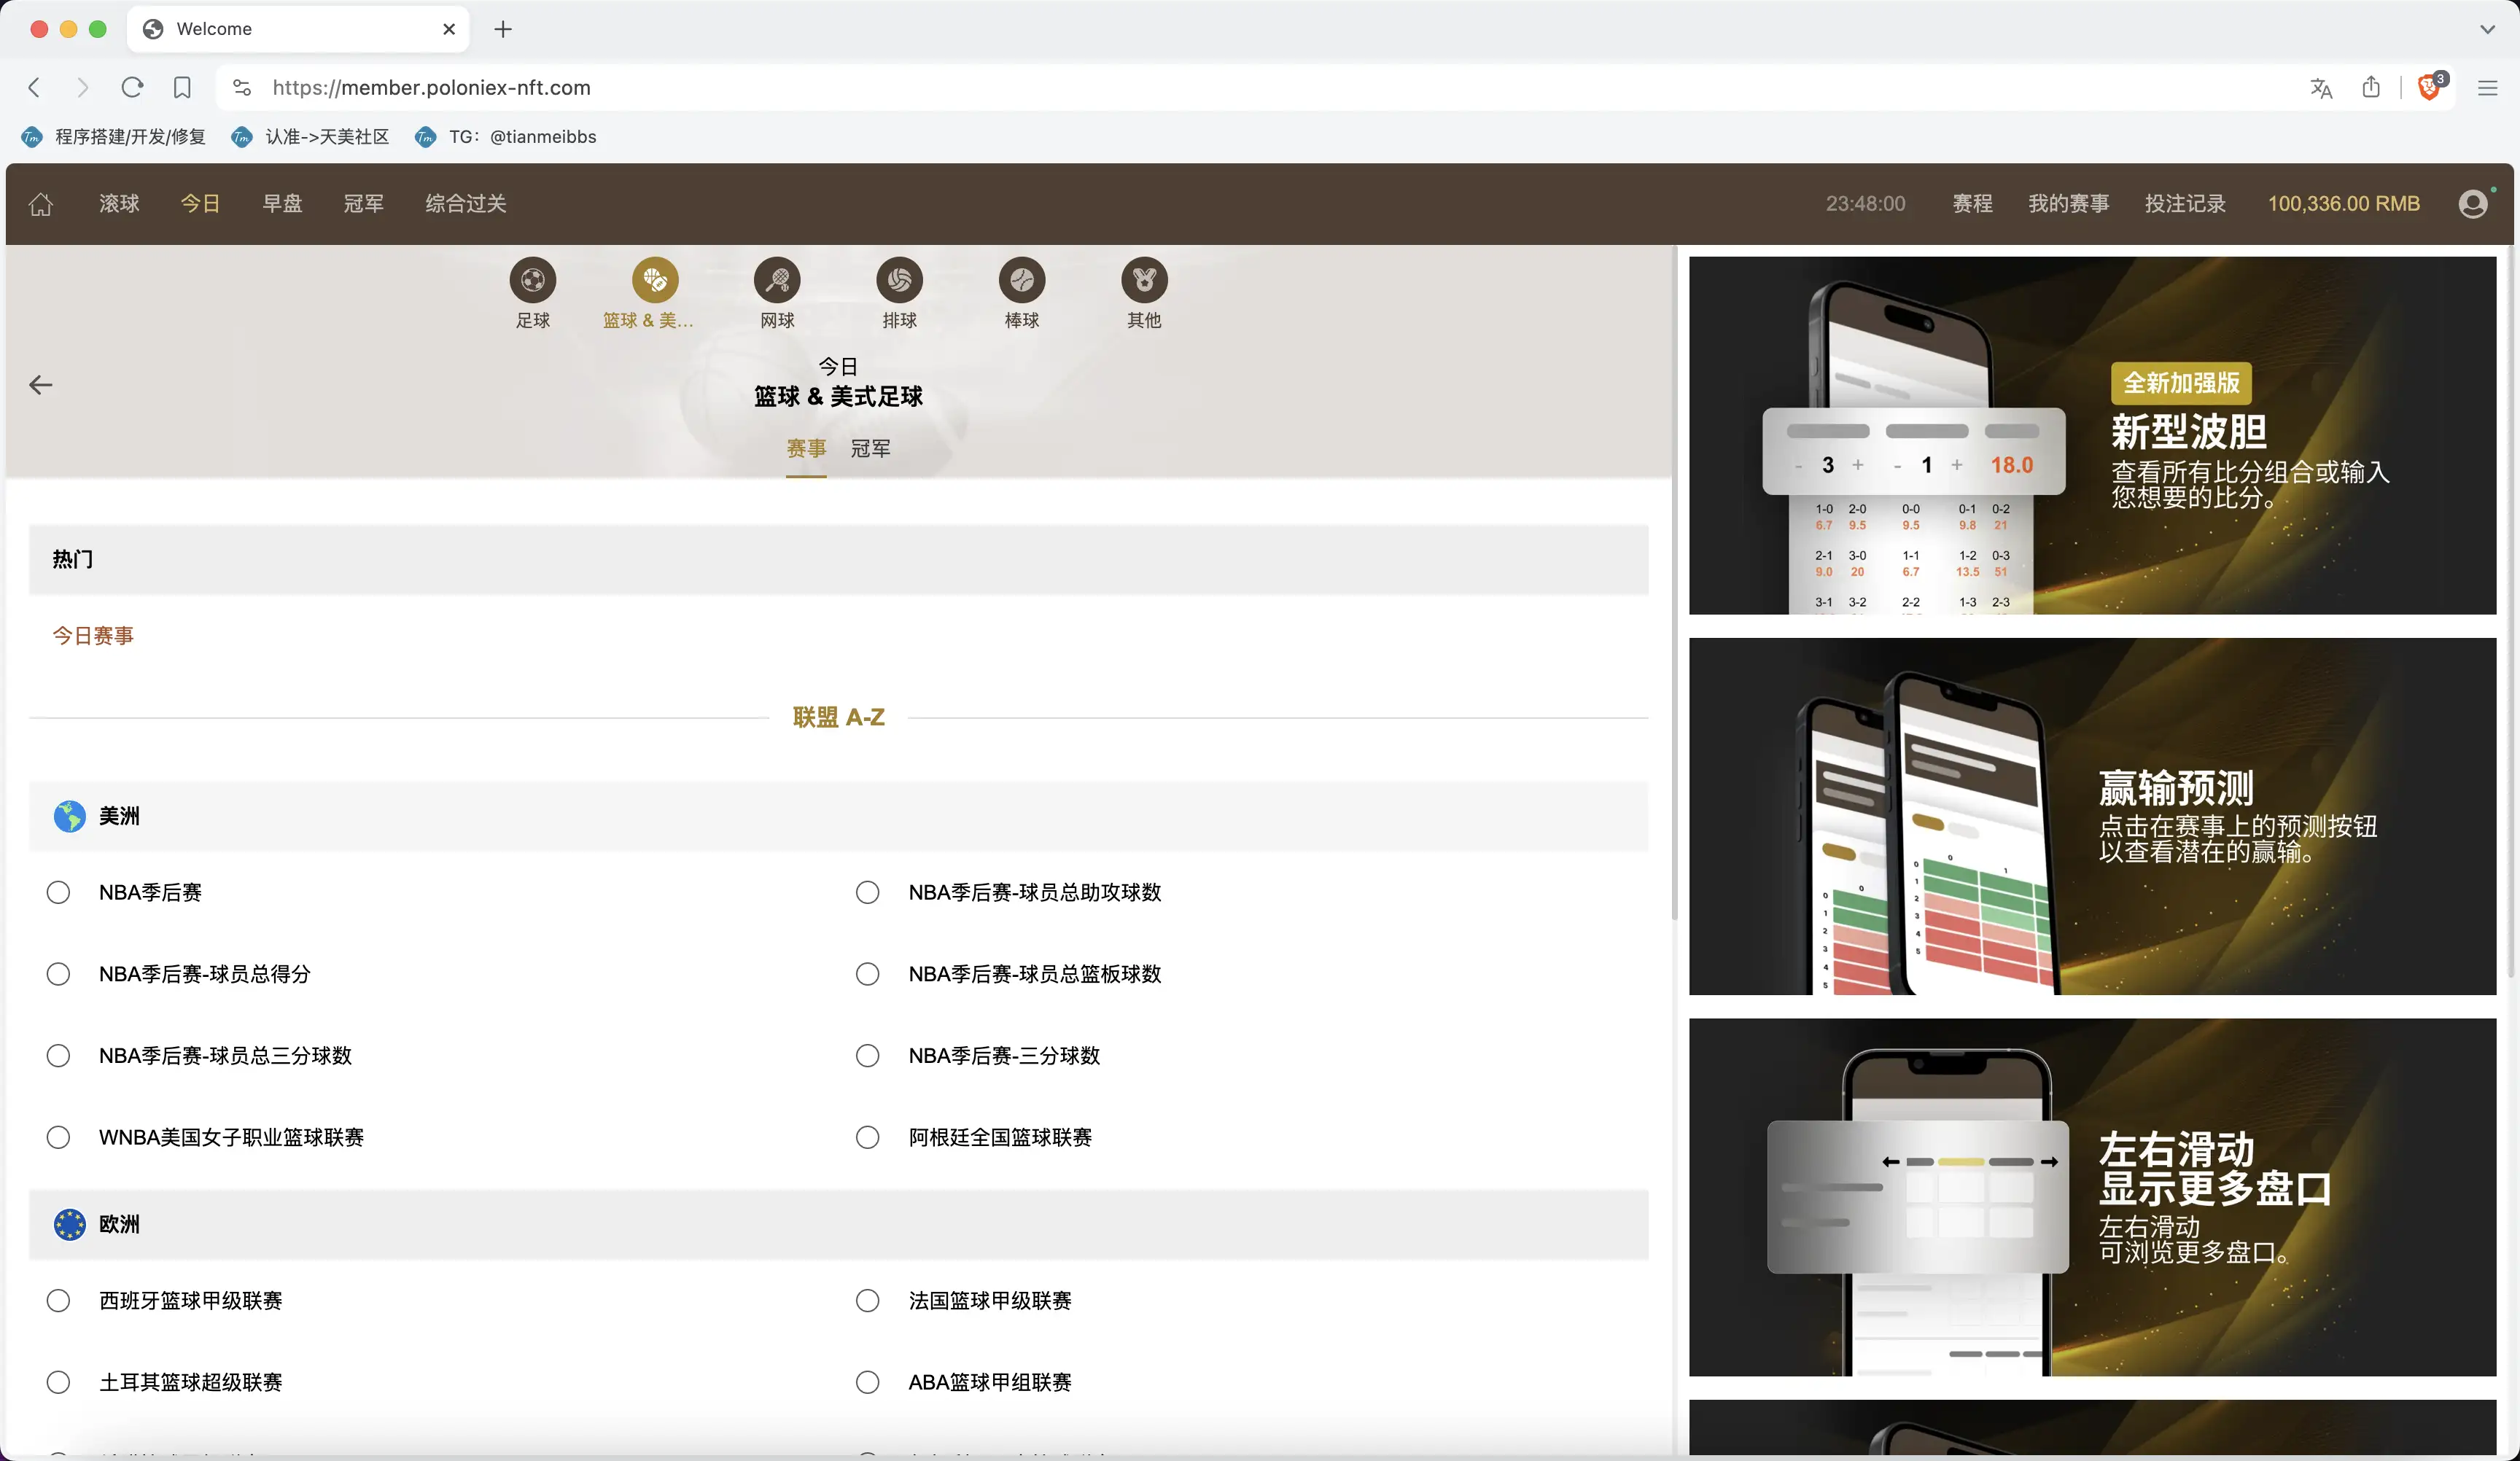Viewport: 2520px width, 1461px height.
Task: Select WNBA美国女子职业篮球联赛 radio button
Action: coord(58,1138)
